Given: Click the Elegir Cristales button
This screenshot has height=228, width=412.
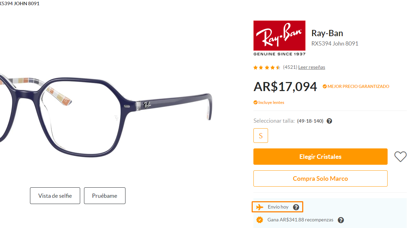Looking at the screenshot, I should pyautogui.click(x=320, y=157).
